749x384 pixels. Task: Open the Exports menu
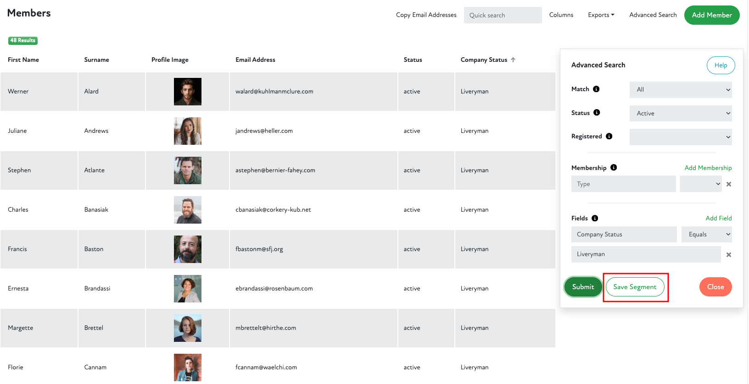[x=601, y=15]
